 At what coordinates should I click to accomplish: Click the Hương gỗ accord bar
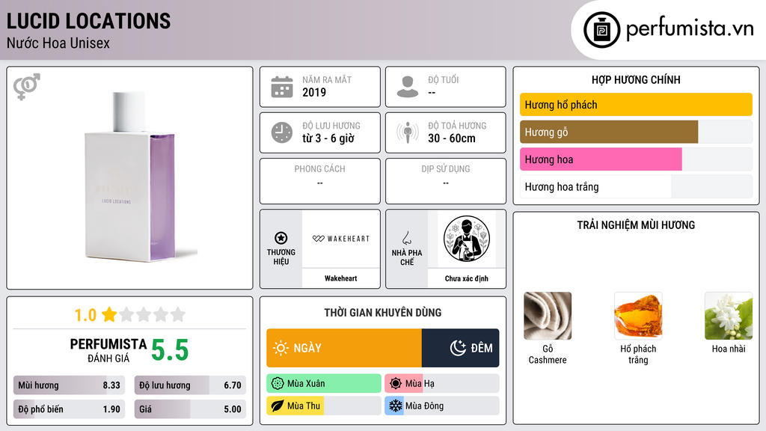coord(636,132)
